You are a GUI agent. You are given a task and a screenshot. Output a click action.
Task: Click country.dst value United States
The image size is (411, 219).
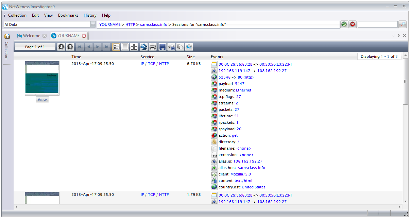pos(254,187)
